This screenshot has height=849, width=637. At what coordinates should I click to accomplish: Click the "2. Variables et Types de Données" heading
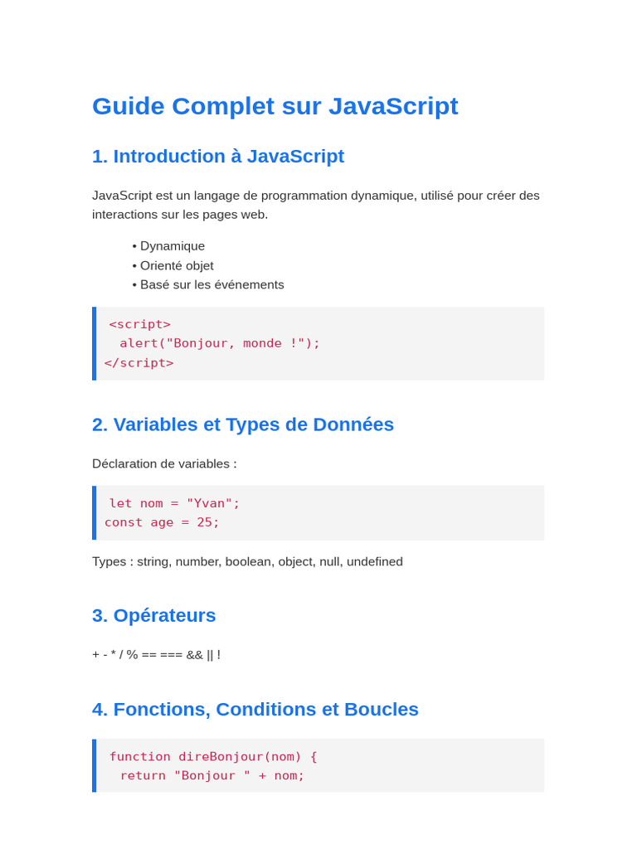pyautogui.click(x=242, y=424)
